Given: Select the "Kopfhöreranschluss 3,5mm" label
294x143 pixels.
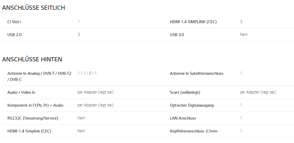Looking at the screenshot, I should pyautogui.click(x=193, y=131).
